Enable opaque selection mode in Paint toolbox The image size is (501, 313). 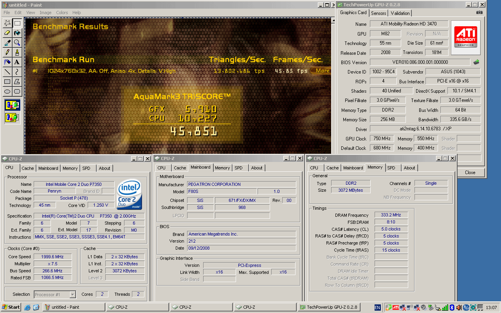tap(12, 105)
